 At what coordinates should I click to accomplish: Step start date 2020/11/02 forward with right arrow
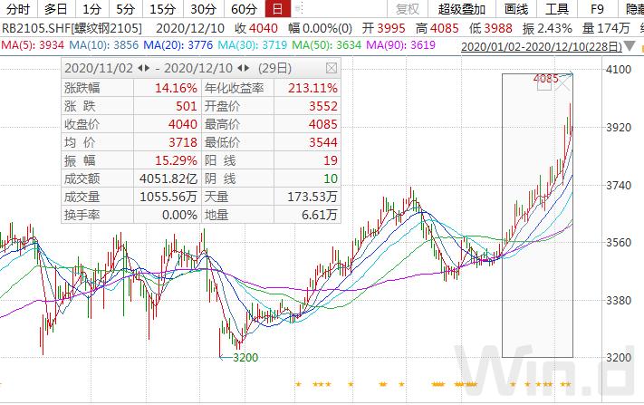pos(147,68)
